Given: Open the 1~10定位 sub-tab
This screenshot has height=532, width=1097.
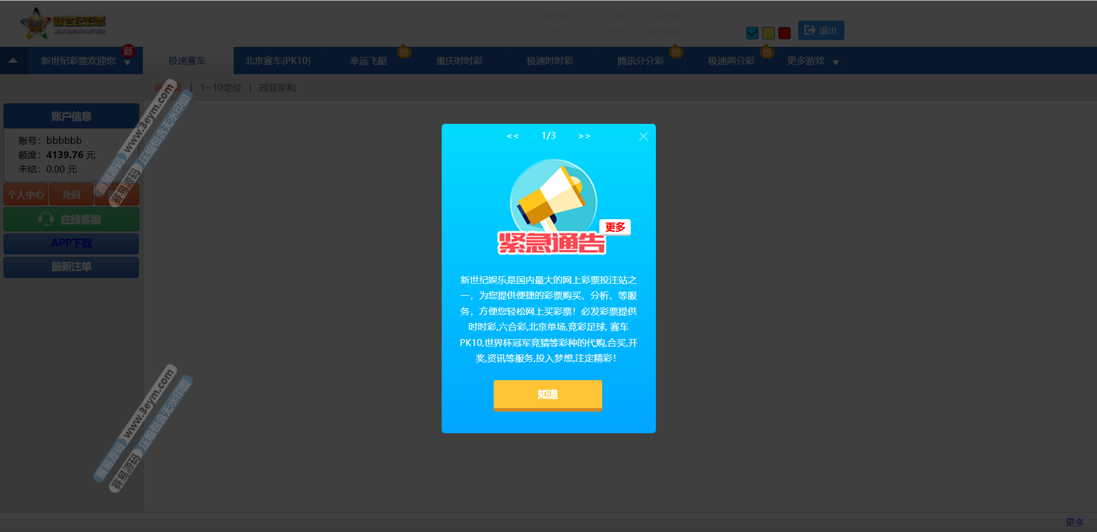Looking at the screenshot, I should click(x=221, y=88).
